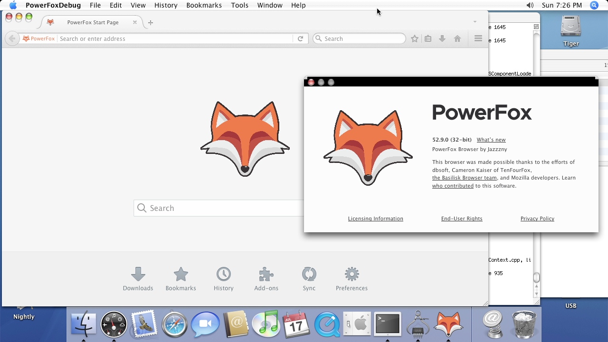The width and height of the screenshot is (608, 342).
Task: Click the PowerFox fox icon in the Dock
Action: coord(448,324)
